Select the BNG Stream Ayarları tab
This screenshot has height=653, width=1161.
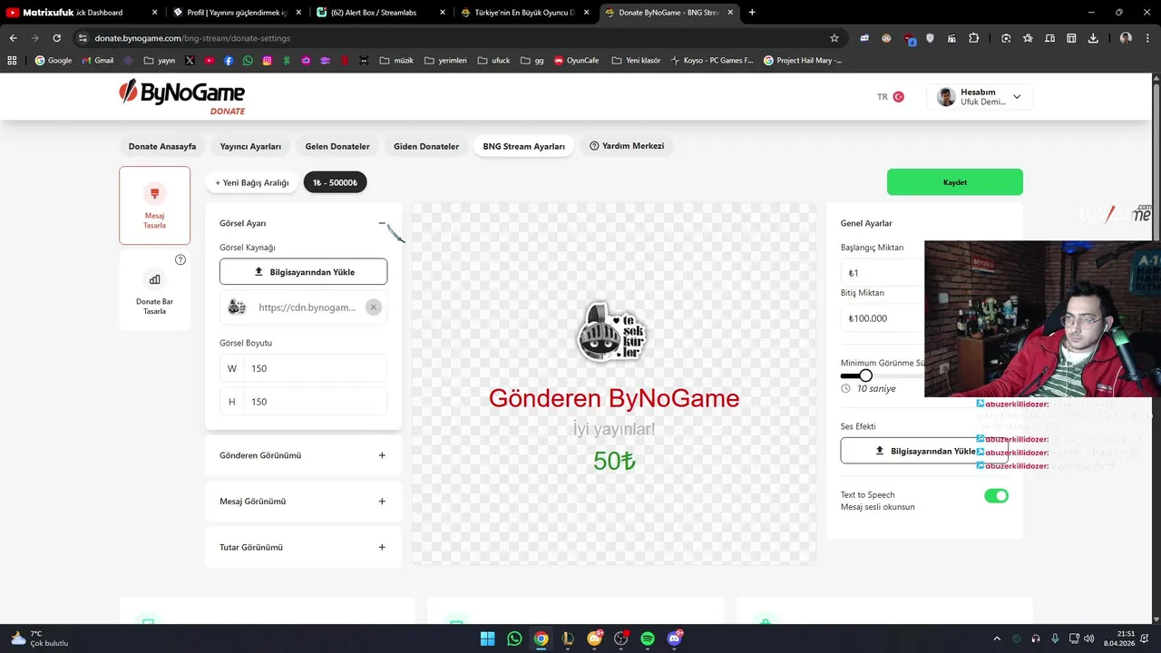point(523,146)
